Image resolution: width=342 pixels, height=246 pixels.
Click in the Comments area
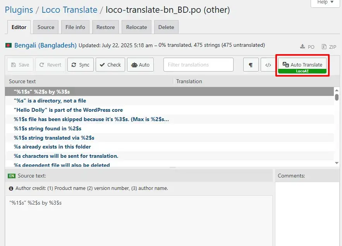pos(308,214)
